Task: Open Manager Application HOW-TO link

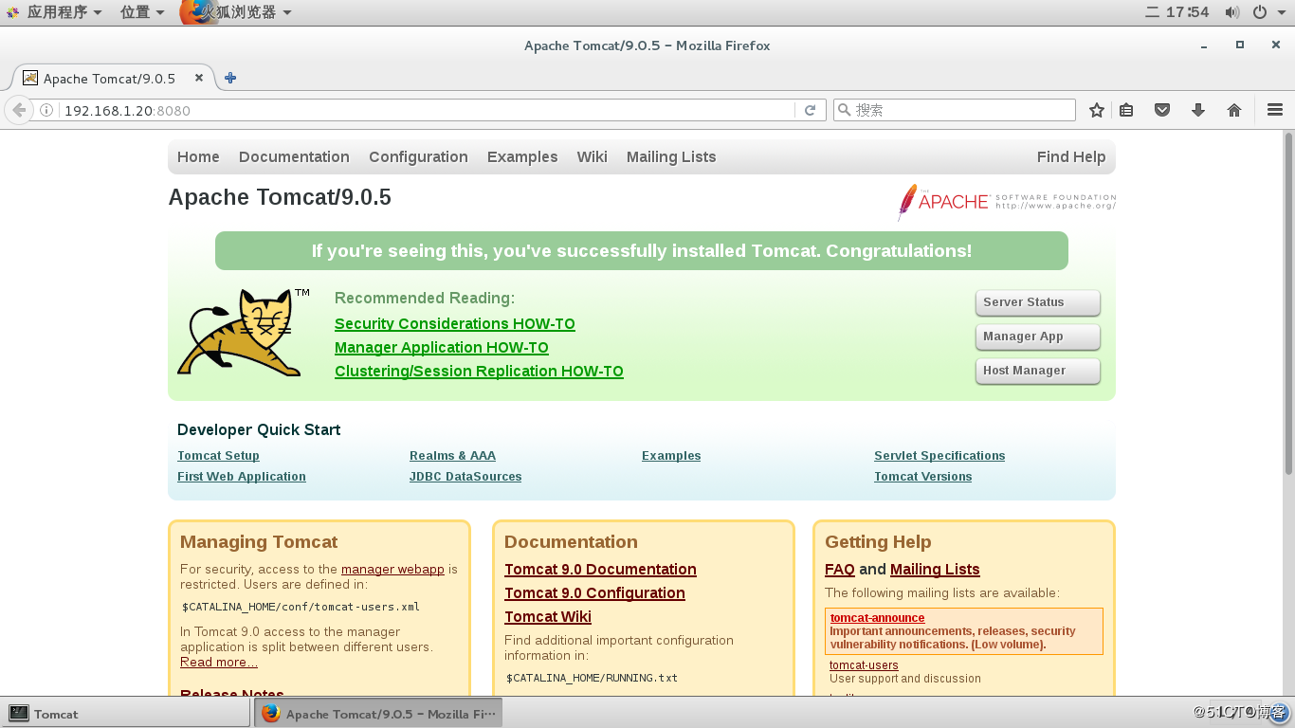Action: coord(442,348)
